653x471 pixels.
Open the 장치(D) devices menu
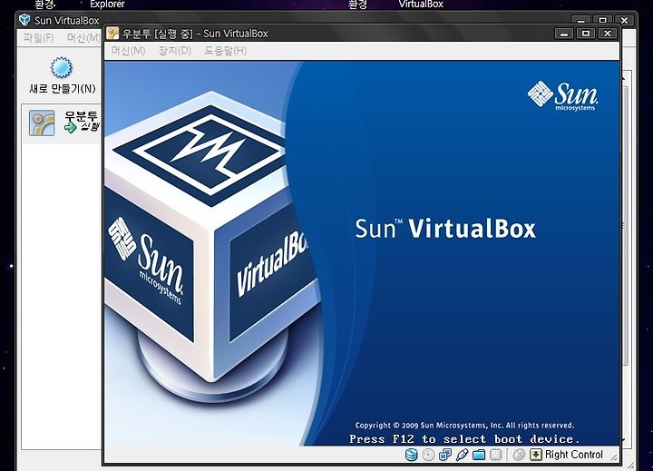pyautogui.click(x=174, y=51)
